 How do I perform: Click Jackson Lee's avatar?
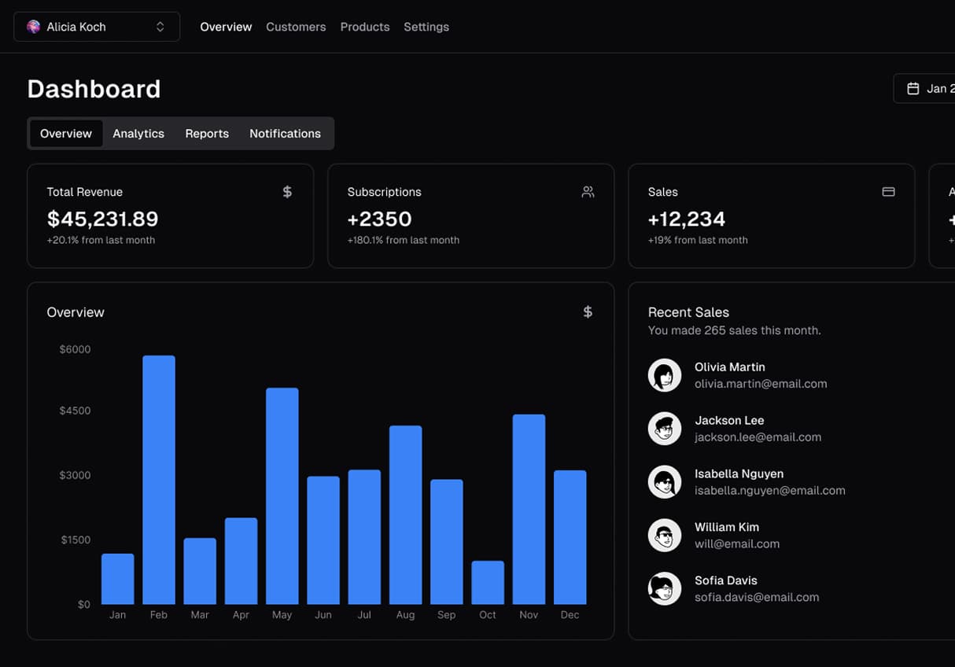pyautogui.click(x=665, y=429)
